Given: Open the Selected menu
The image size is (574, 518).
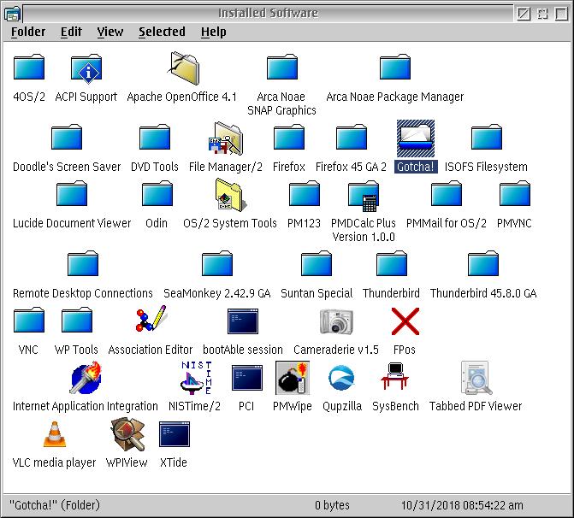Looking at the screenshot, I should click(162, 32).
